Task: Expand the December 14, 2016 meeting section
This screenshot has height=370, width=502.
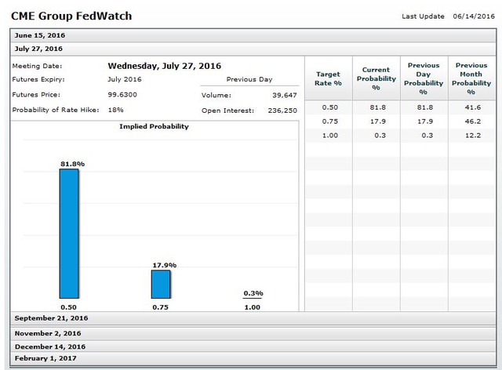Action: point(253,346)
